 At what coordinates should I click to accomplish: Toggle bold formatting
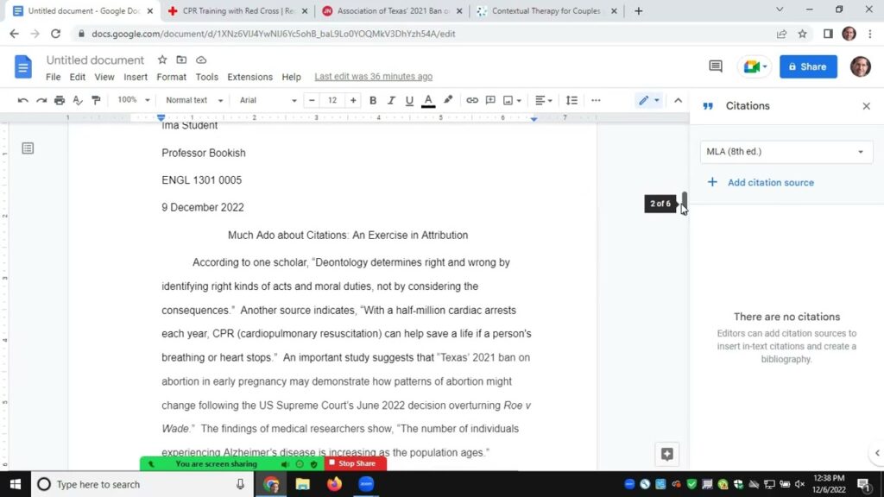tap(373, 100)
